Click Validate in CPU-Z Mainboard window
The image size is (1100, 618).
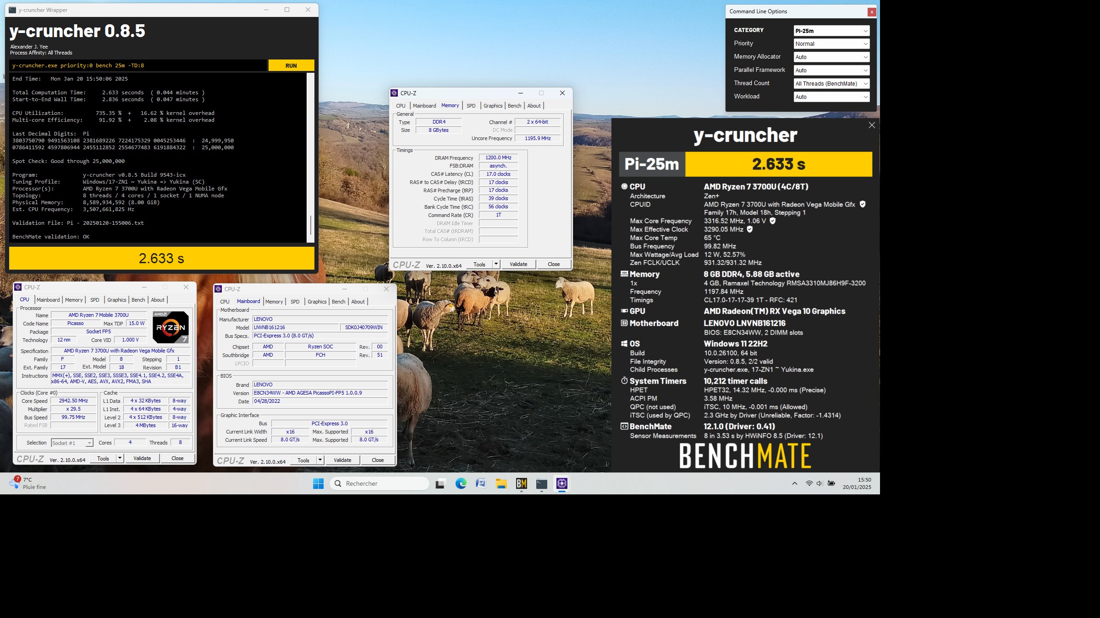pos(342,460)
